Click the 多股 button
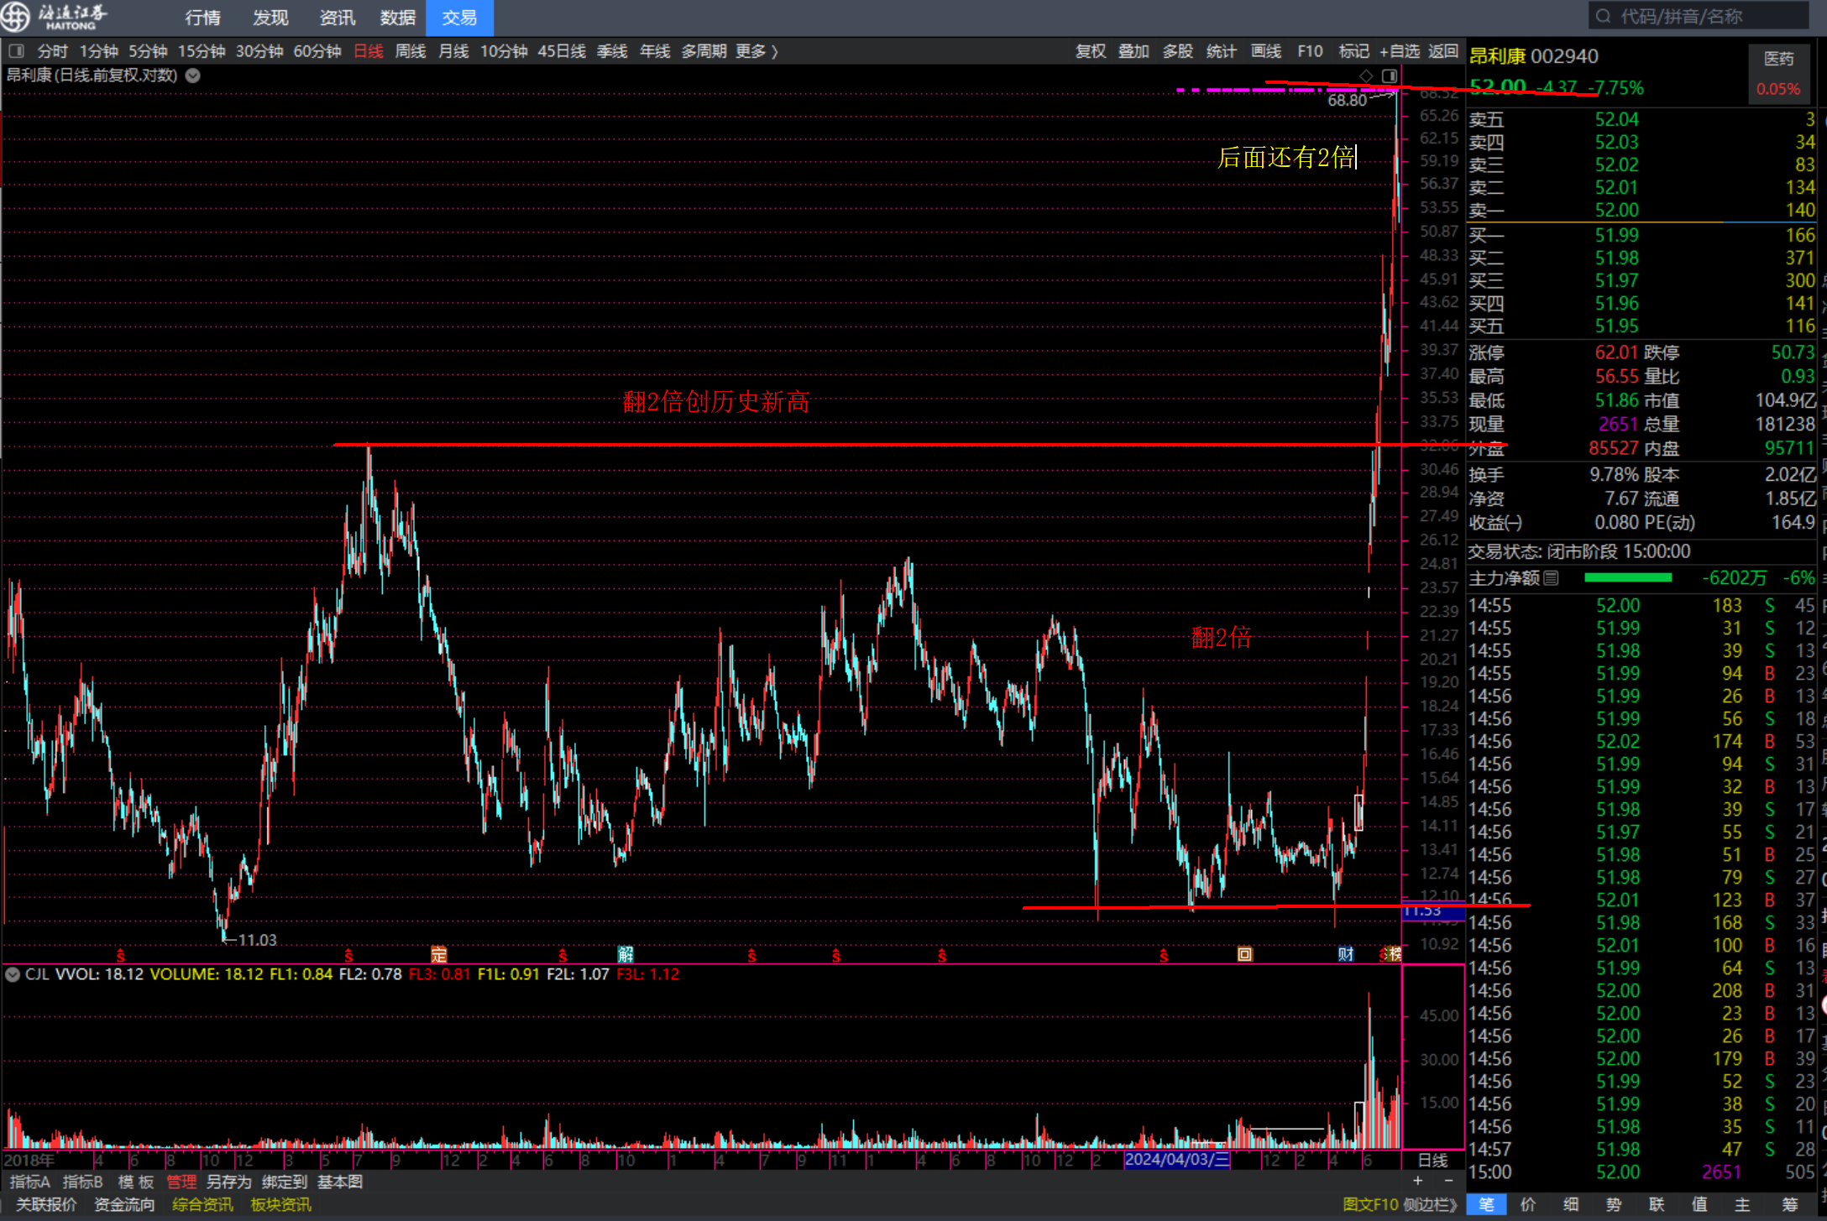The height and width of the screenshot is (1221, 1827). [1178, 51]
